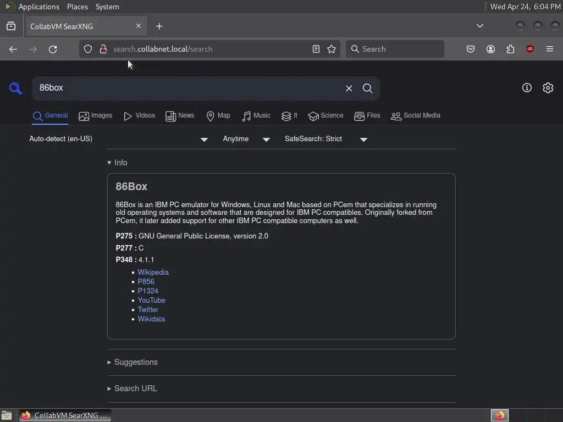
Task: Collapse the Info section
Action: 117,163
